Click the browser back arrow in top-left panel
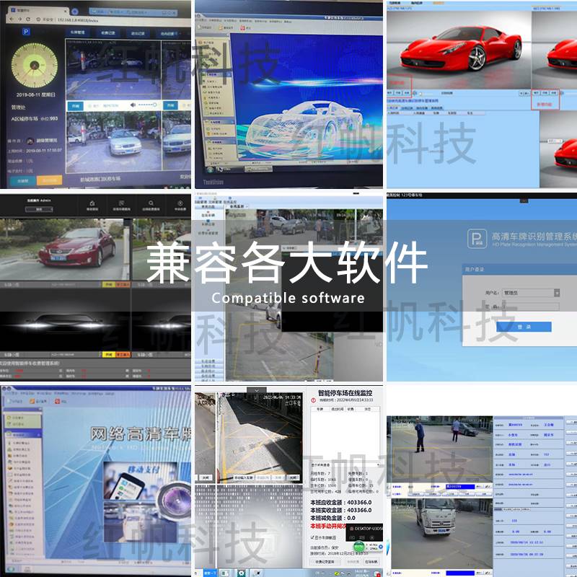Image resolution: width=577 pixels, height=577 pixels. (12, 19)
